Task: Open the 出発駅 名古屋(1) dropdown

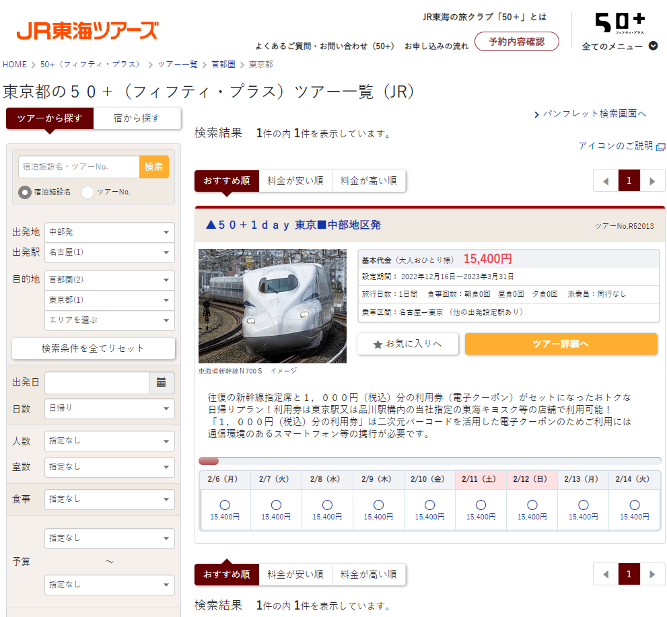Action: 110,252
